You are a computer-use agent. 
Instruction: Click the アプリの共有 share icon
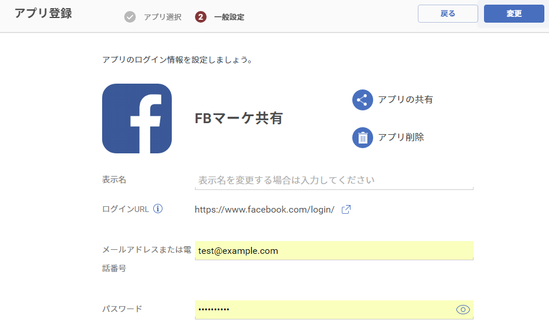(x=362, y=100)
